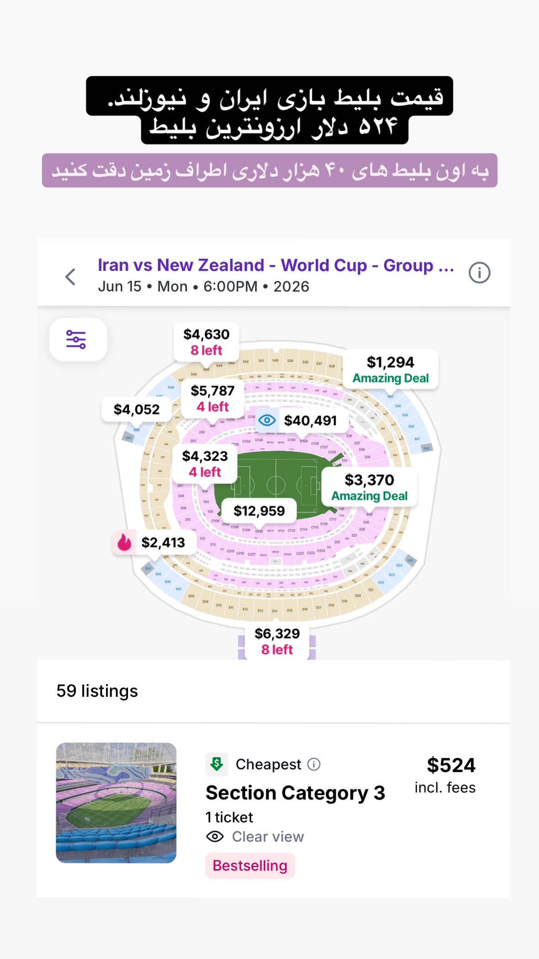Select the $4,323 4 left tag

205,463
